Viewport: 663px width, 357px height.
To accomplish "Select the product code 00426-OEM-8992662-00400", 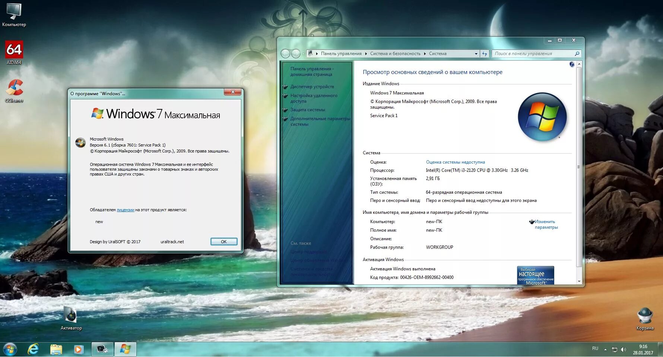I will tap(427, 277).
